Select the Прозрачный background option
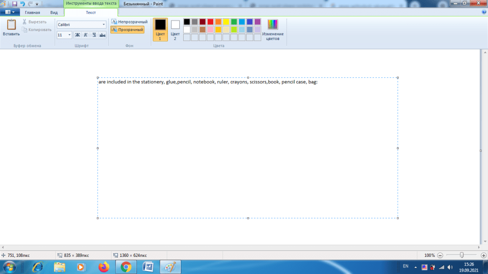 [127, 30]
